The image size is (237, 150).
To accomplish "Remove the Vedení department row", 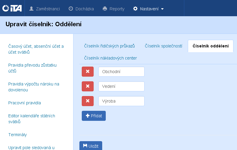I will pyautogui.click(x=87, y=86).
